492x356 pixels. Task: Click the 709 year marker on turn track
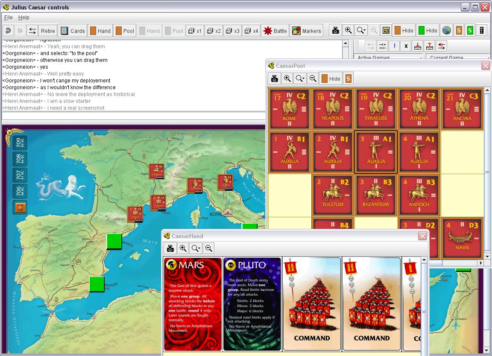(x=20, y=143)
